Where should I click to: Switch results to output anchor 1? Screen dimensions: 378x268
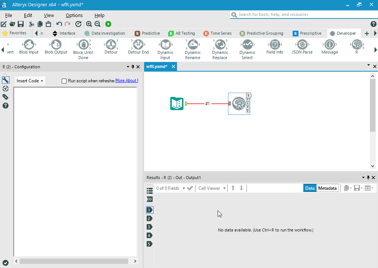point(150,210)
